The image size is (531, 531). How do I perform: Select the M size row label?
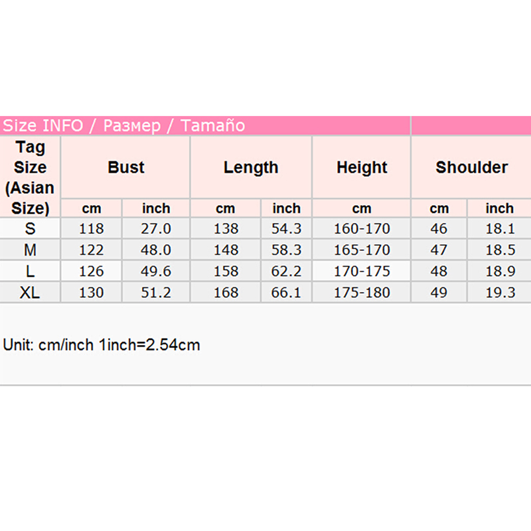pyautogui.click(x=30, y=250)
